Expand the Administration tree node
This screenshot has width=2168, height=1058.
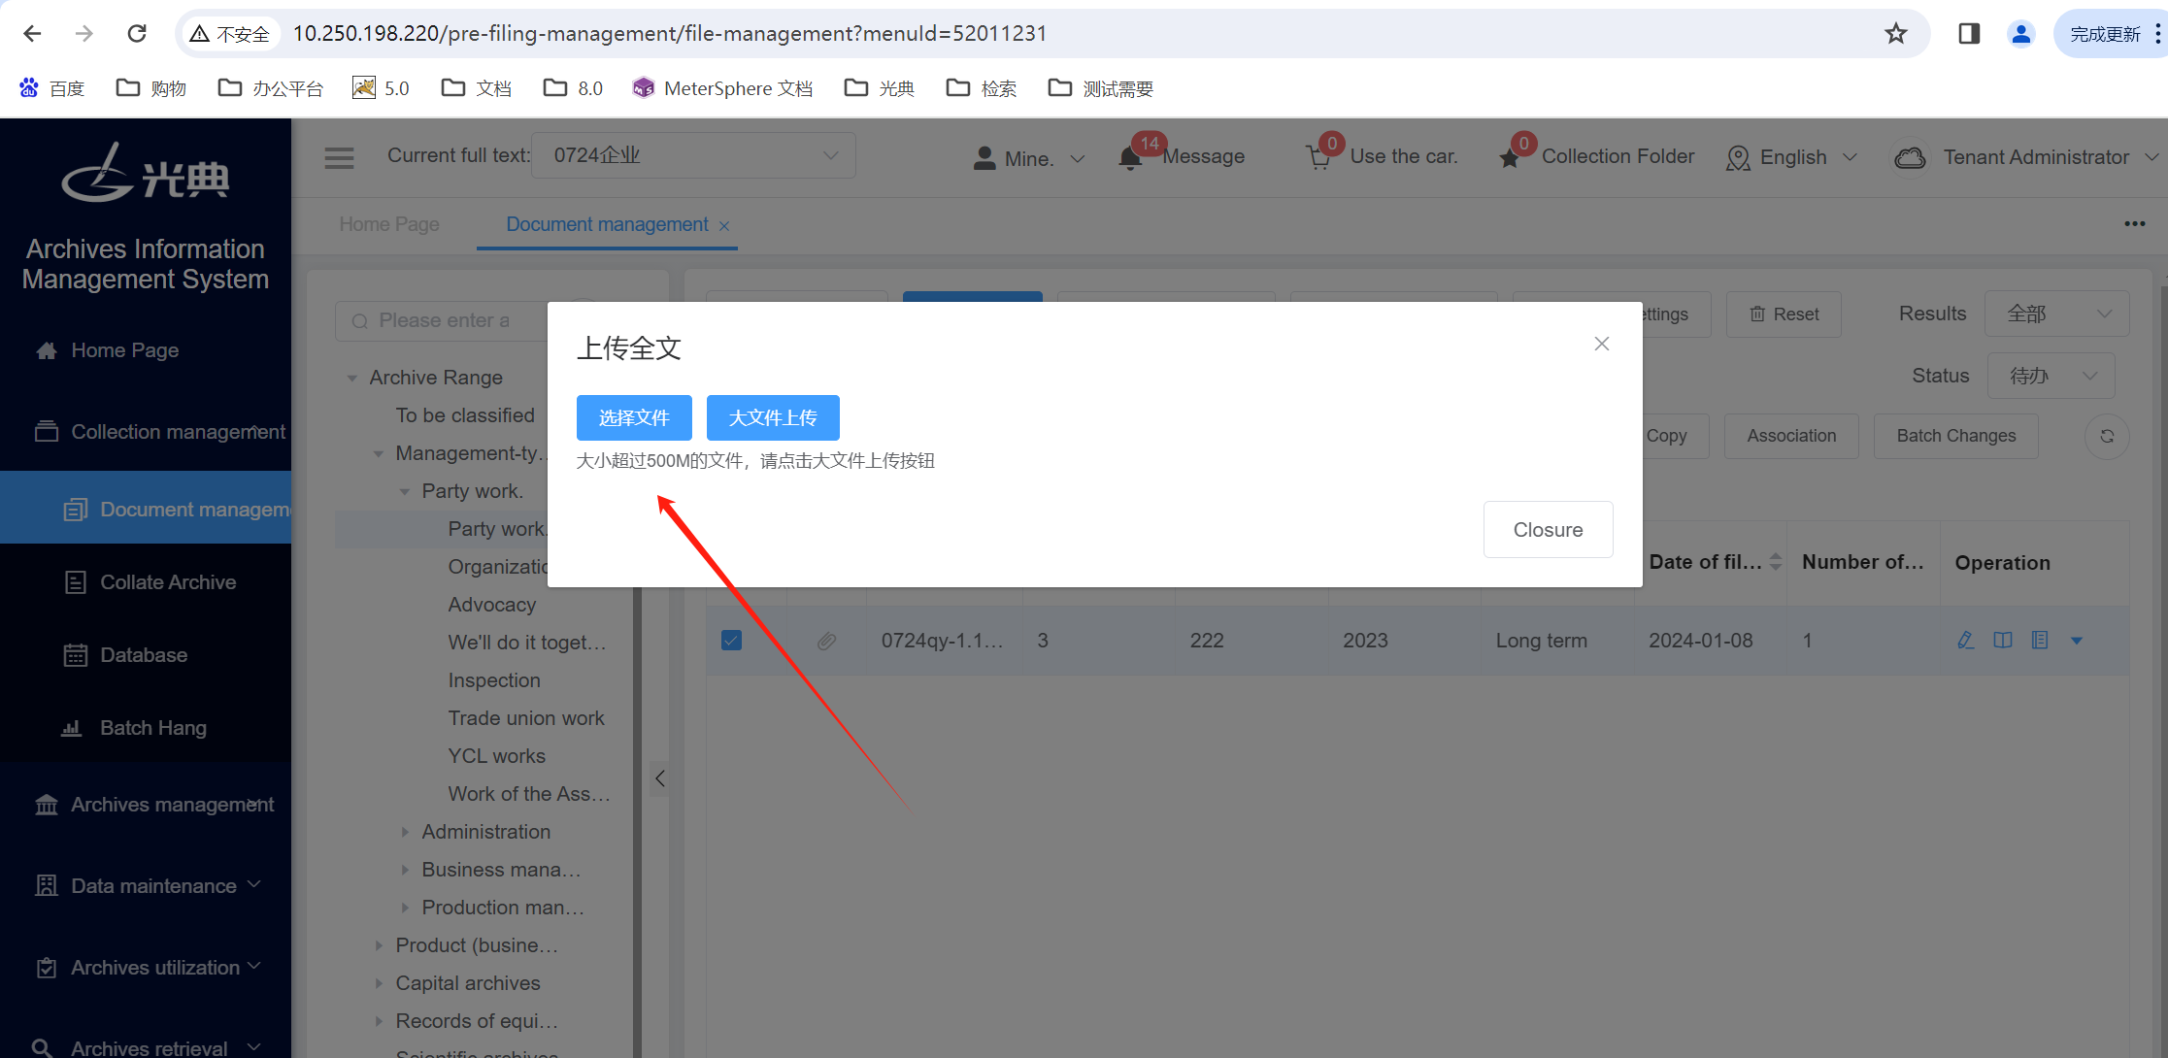(405, 832)
